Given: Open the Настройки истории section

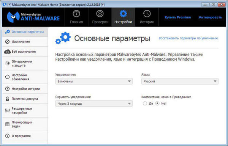Looking at the screenshot, I should click(25, 89).
